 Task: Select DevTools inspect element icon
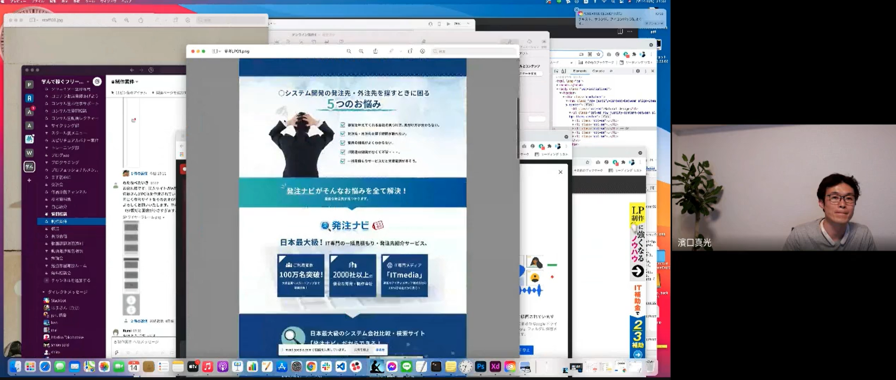[557, 71]
